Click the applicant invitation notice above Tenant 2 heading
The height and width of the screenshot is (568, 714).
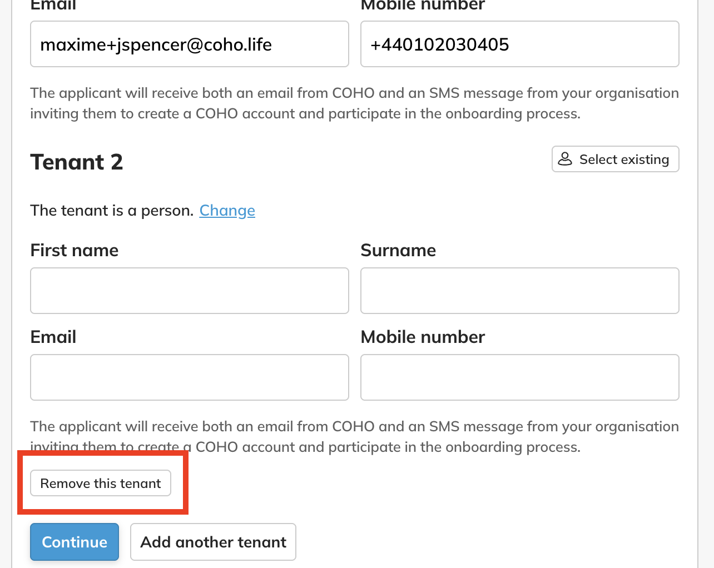point(355,103)
